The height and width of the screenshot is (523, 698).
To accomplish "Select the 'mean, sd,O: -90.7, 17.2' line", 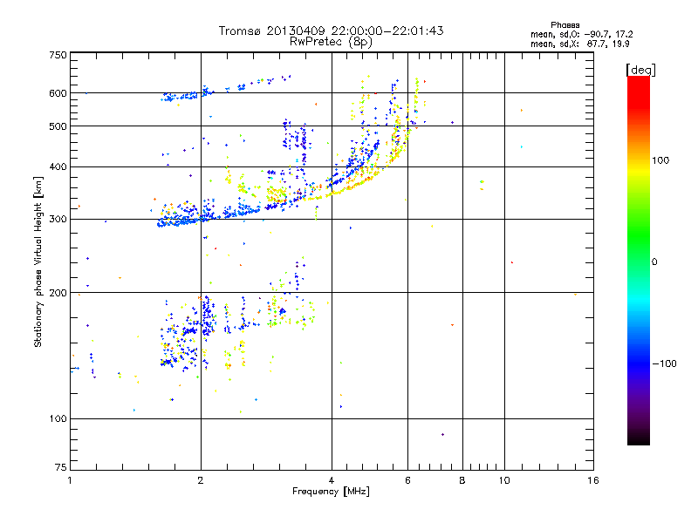I will tap(581, 34).
